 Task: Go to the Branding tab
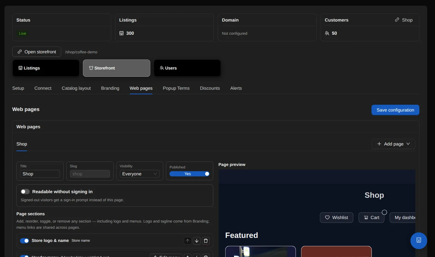(x=110, y=88)
